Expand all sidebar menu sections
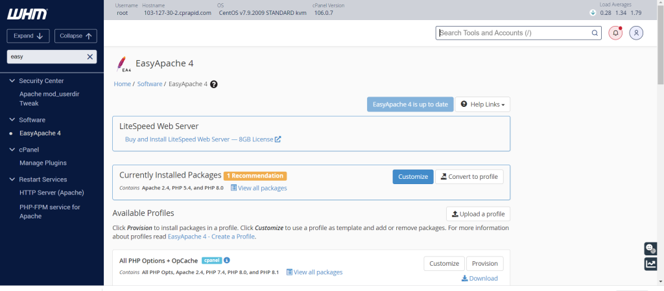 28,36
